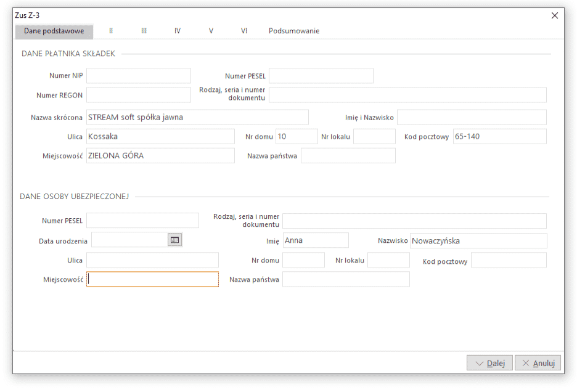Click the Nazwisko field containing Nowaczyńska

(x=478, y=241)
